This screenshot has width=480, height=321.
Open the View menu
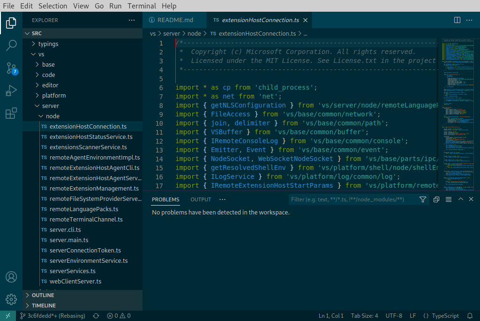pos(81,6)
